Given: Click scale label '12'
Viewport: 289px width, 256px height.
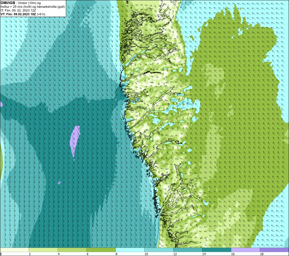Looking at the screenshot, I should click(x=175, y=254).
